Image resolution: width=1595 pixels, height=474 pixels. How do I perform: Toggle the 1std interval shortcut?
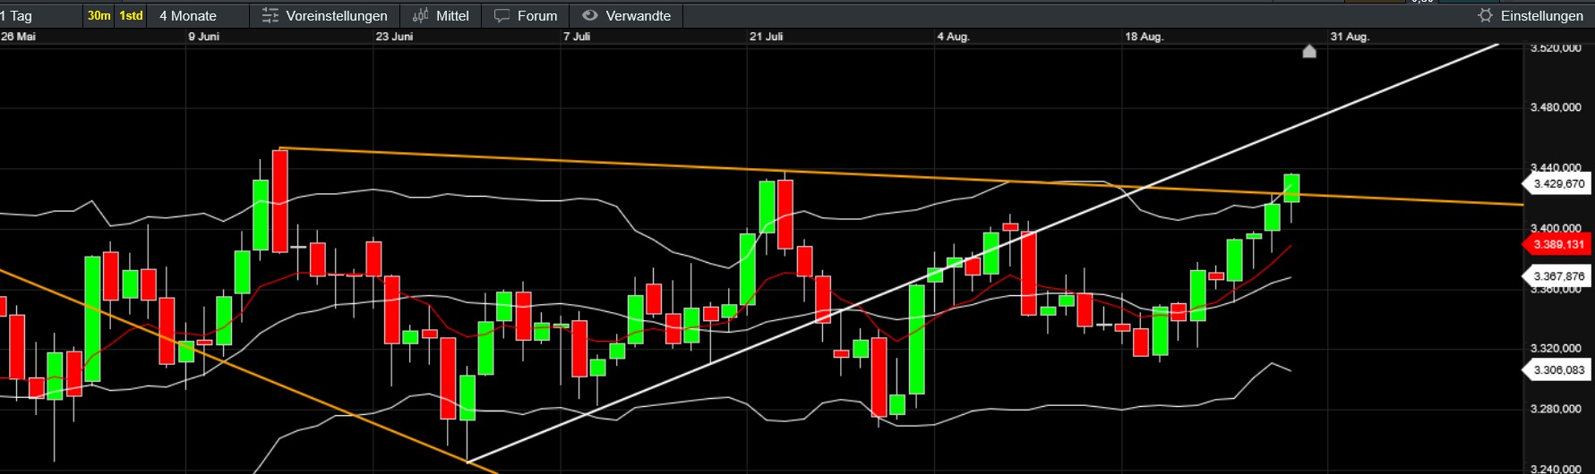(x=132, y=15)
